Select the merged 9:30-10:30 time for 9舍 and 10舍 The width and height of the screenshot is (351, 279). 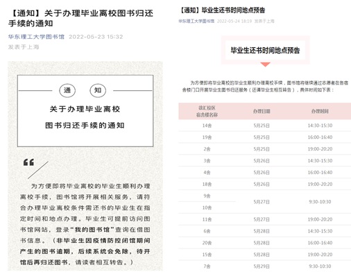tap(320, 202)
